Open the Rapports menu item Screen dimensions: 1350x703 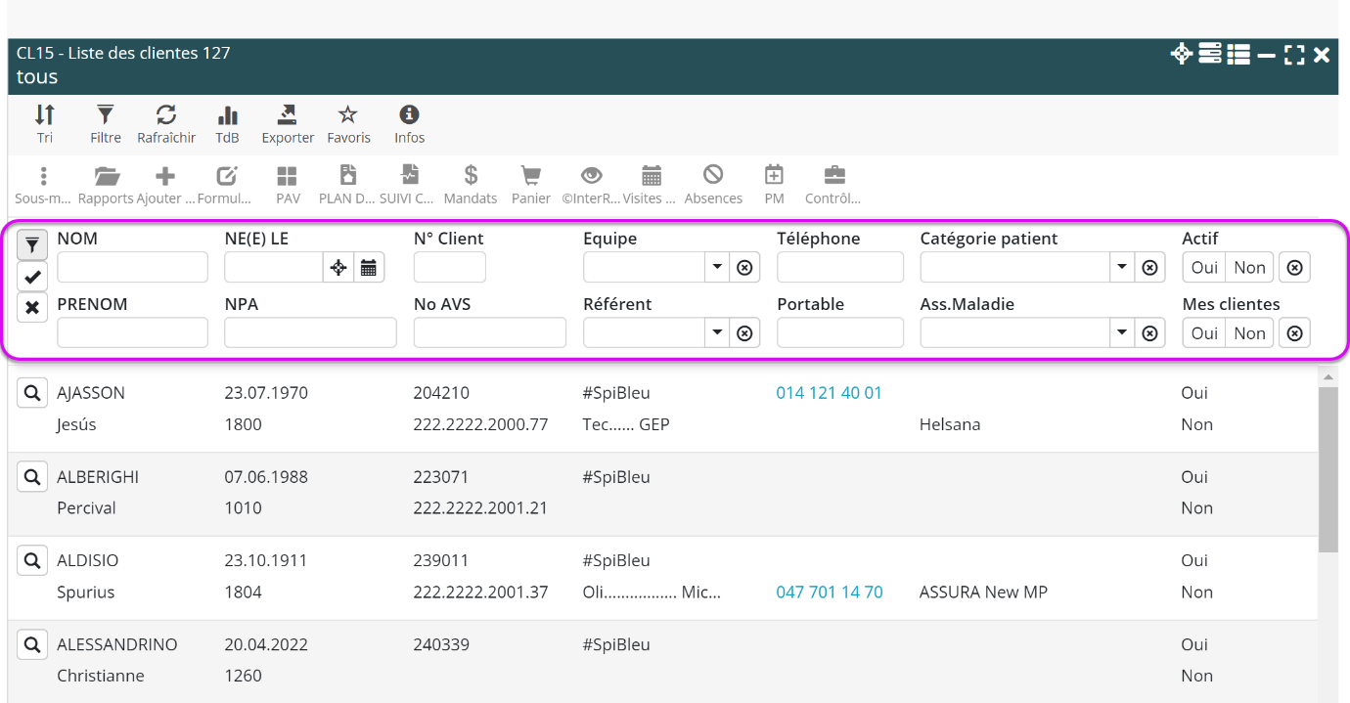click(106, 185)
